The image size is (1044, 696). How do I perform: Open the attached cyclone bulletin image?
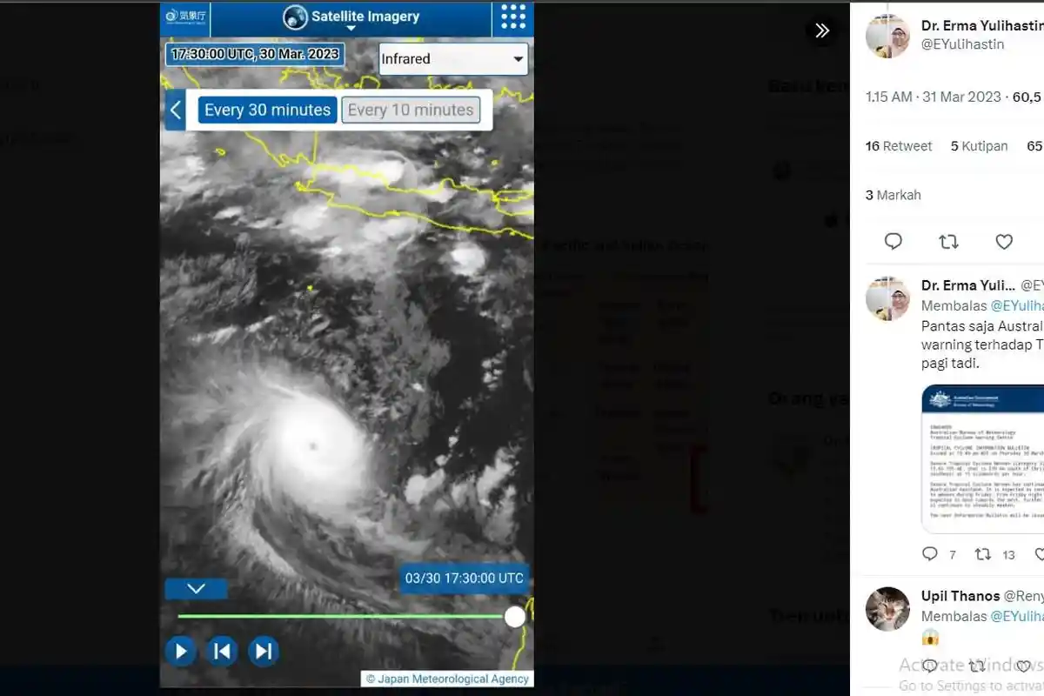click(x=983, y=458)
